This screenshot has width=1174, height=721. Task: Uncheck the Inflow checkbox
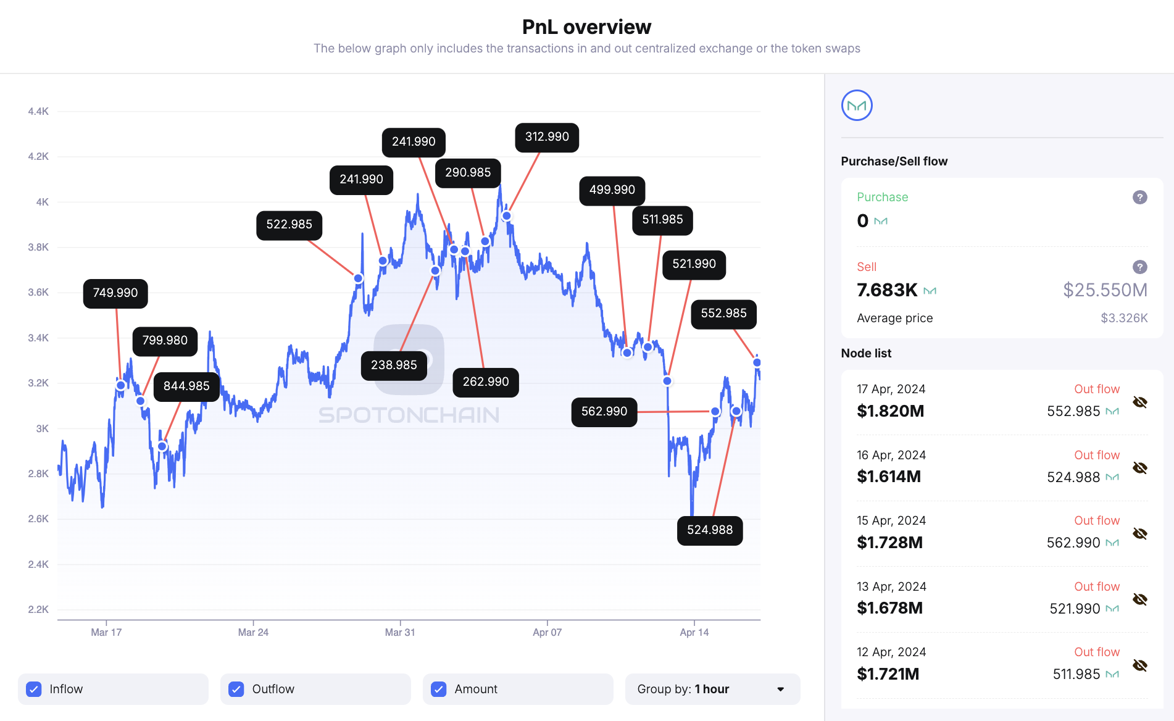coord(34,689)
